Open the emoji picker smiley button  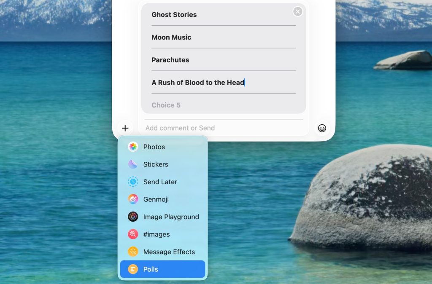pos(322,128)
